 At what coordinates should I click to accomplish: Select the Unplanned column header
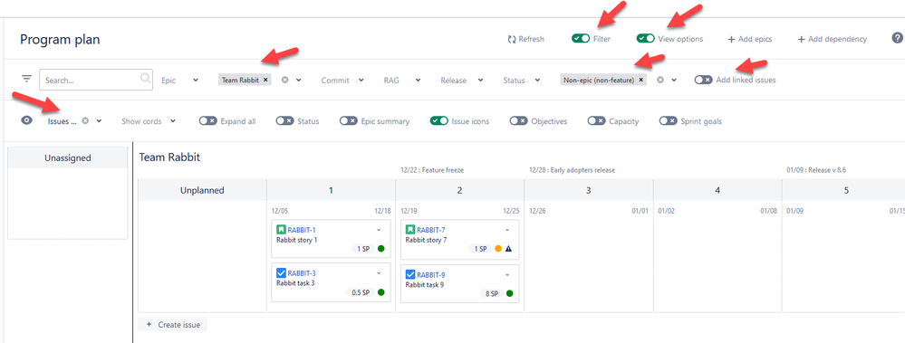point(202,190)
